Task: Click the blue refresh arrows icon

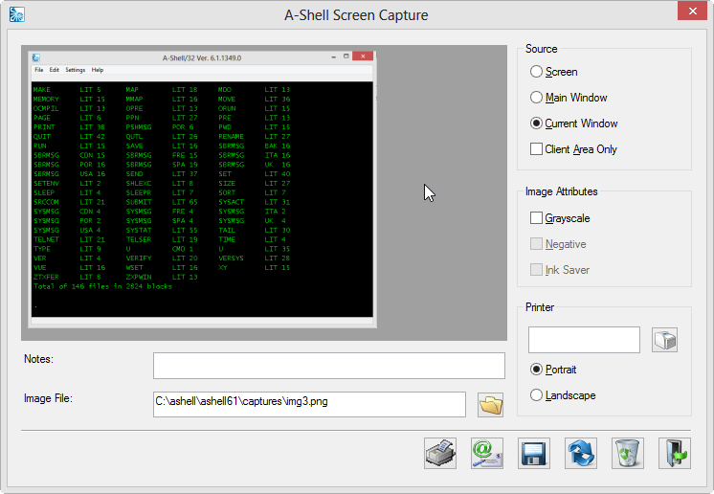Action: (581, 453)
